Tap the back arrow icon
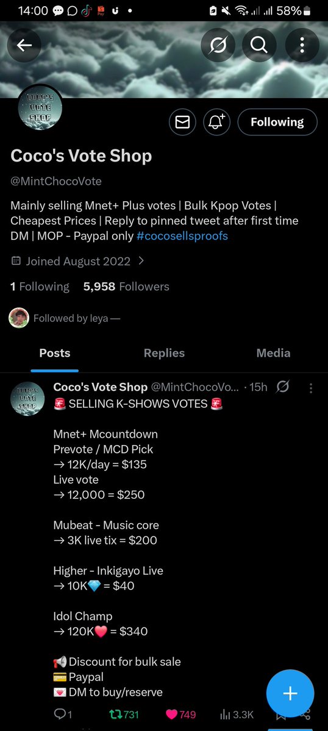Screen dimensions: 328x731 (x=24, y=45)
